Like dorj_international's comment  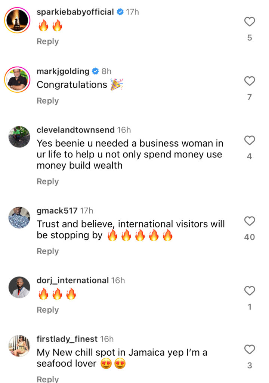(x=250, y=291)
